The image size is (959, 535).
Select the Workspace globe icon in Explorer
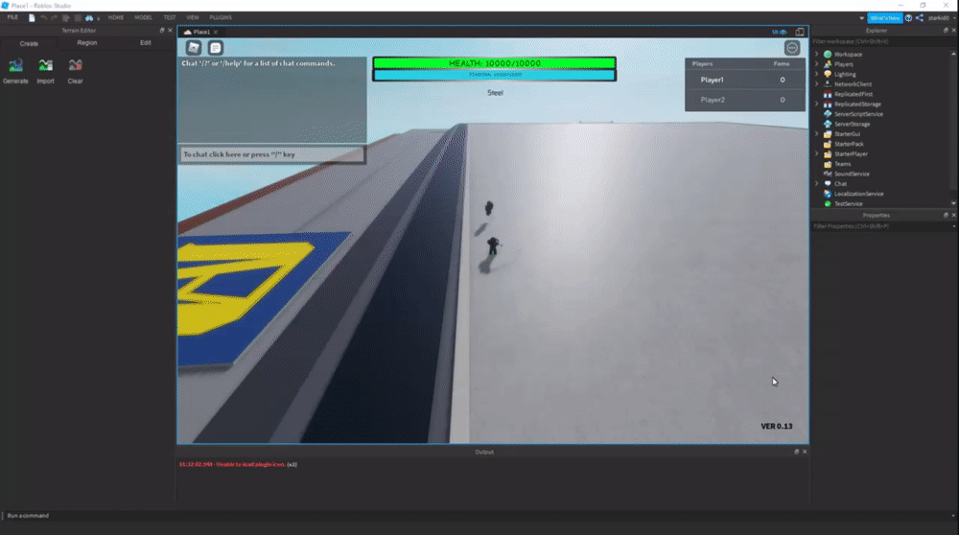[828, 55]
